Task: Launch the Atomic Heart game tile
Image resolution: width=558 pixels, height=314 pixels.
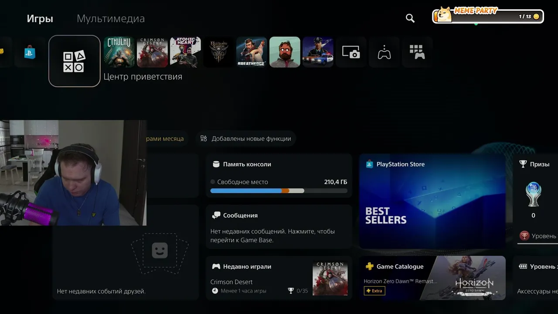Action: (x=186, y=52)
